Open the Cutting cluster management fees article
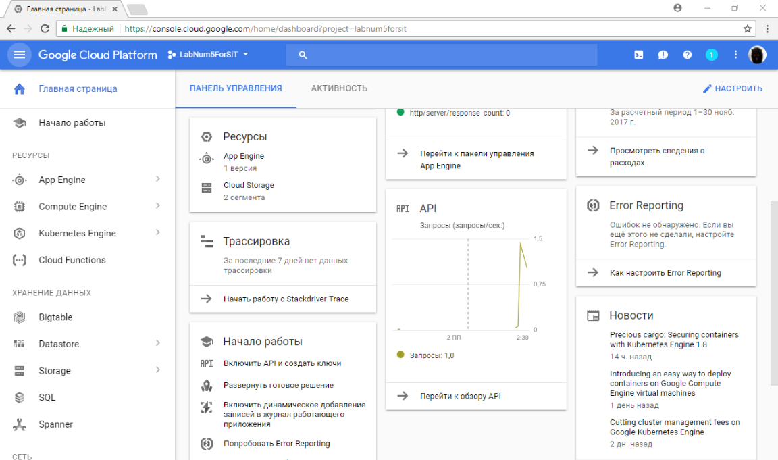Screen dimensions: 778x460 (x=675, y=428)
